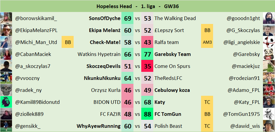Select the BB chip badge for FC TomGun
275x132 pixels.
pos(207,114)
